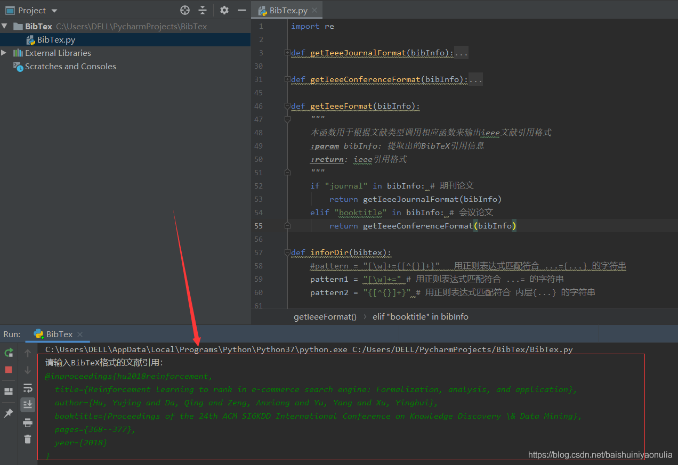The image size is (678, 465).
Task: Stop the running process
Action: coord(9,370)
